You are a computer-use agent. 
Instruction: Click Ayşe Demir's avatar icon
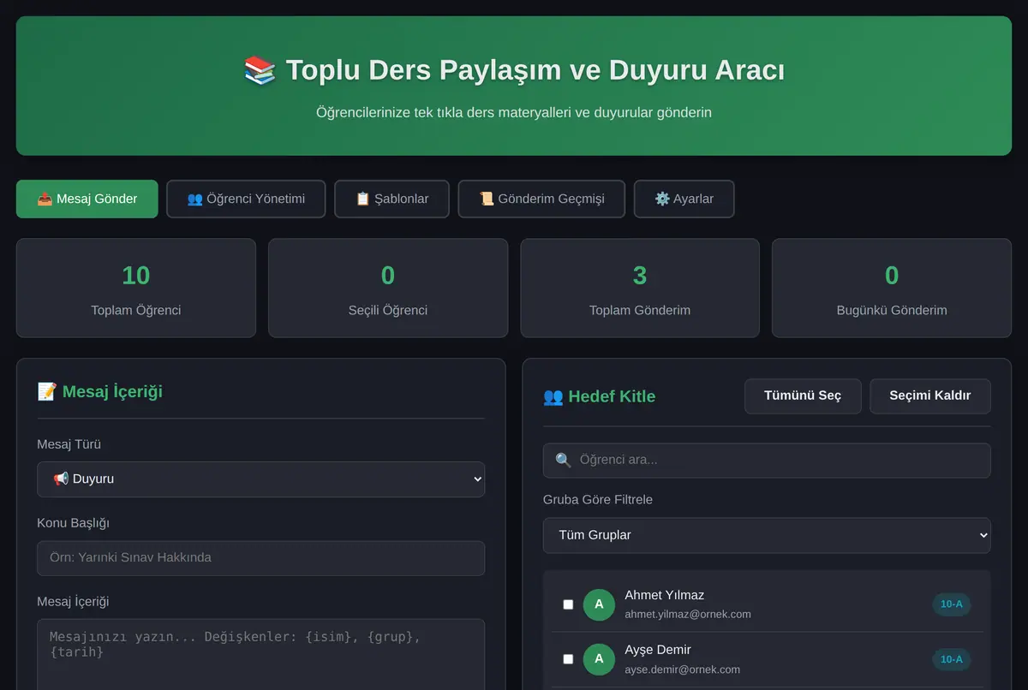click(599, 659)
